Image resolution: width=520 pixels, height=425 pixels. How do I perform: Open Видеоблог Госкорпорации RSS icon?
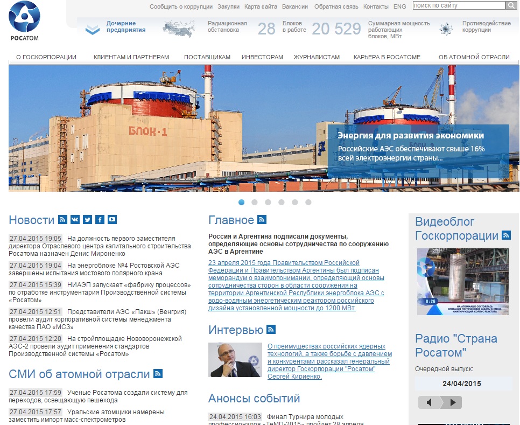[506, 235]
